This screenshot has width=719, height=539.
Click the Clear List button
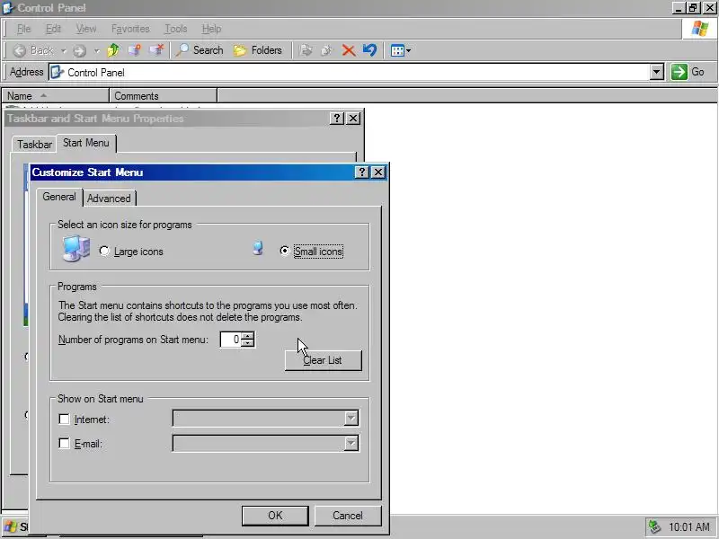pos(324,360)
